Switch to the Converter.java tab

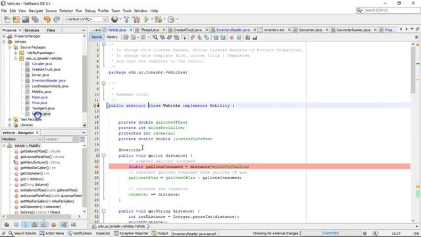pyautogui.click(x=310, y=30)
